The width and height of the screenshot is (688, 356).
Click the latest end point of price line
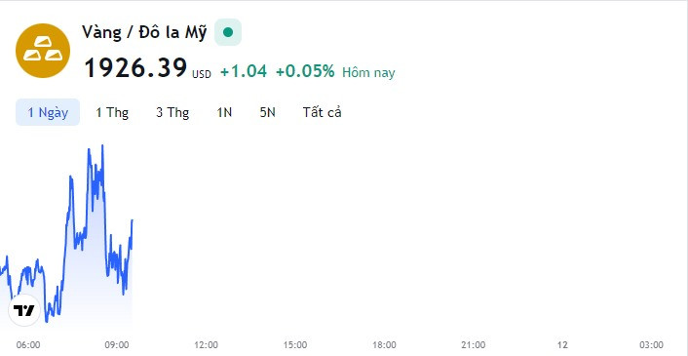click(132, 219)
